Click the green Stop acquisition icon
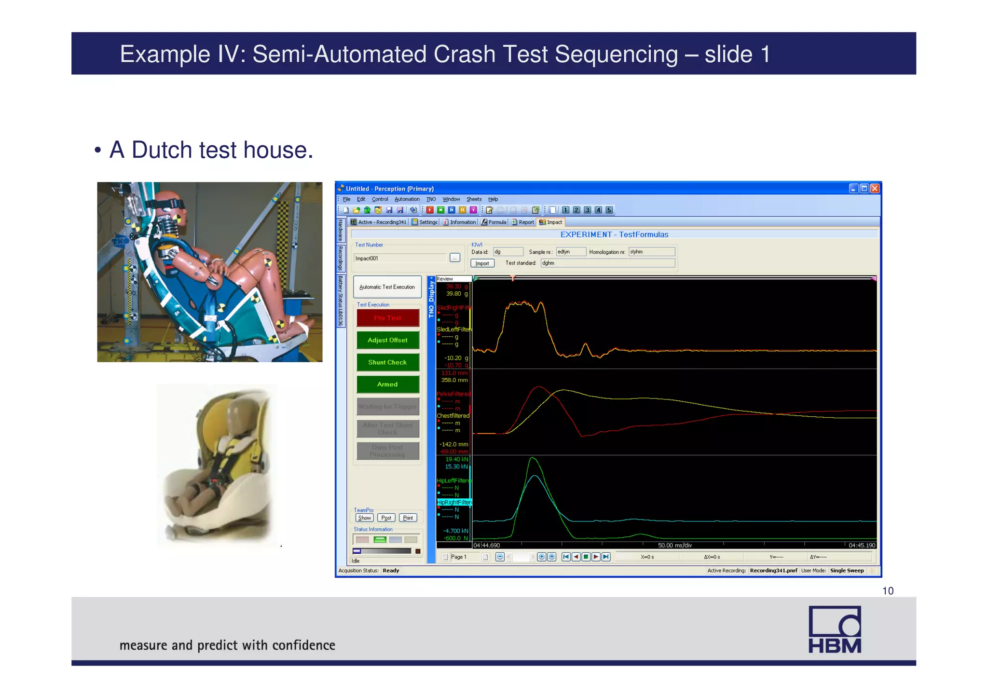 tap(441, 210)
